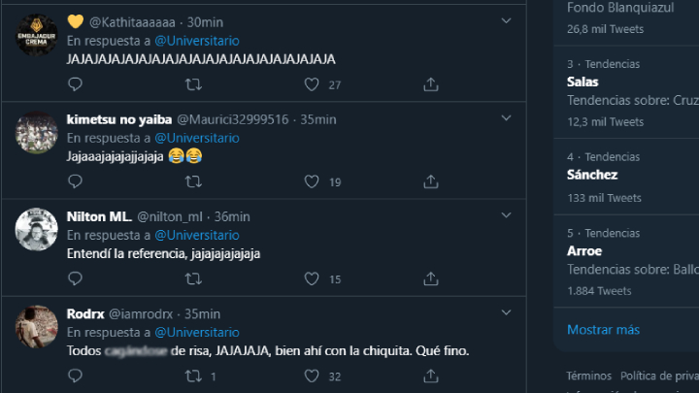Click the Mostrar más link

[x=603, y=329]
